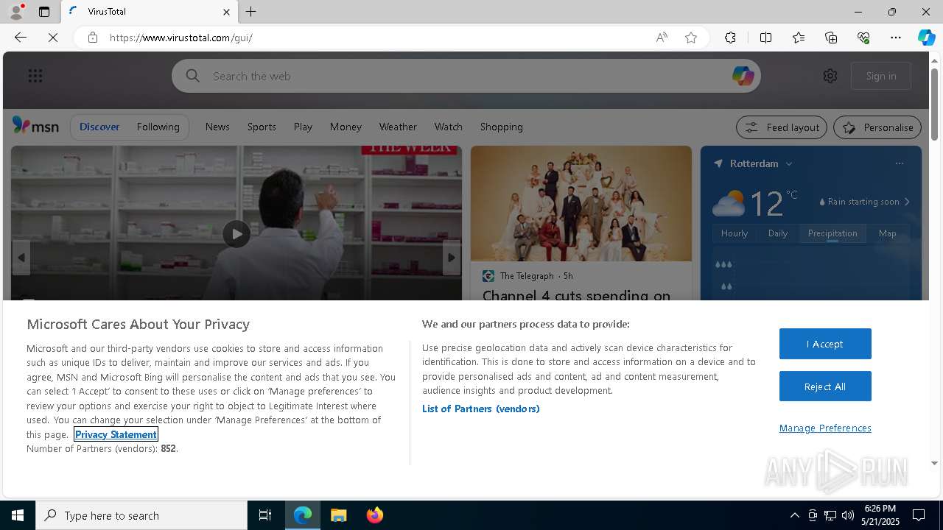Open MSN page settings gear

pyautogui.click(x=830, y=76)
